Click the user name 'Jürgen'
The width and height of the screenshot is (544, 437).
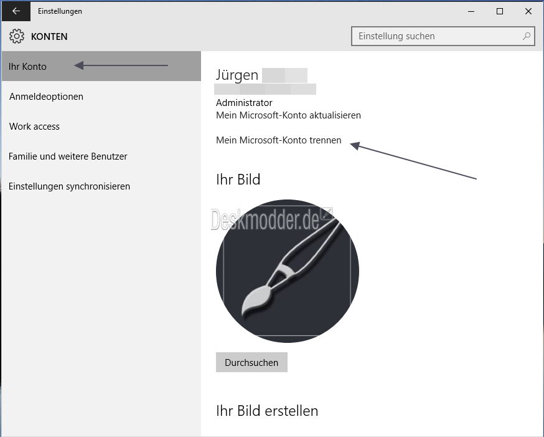(237, 75)
